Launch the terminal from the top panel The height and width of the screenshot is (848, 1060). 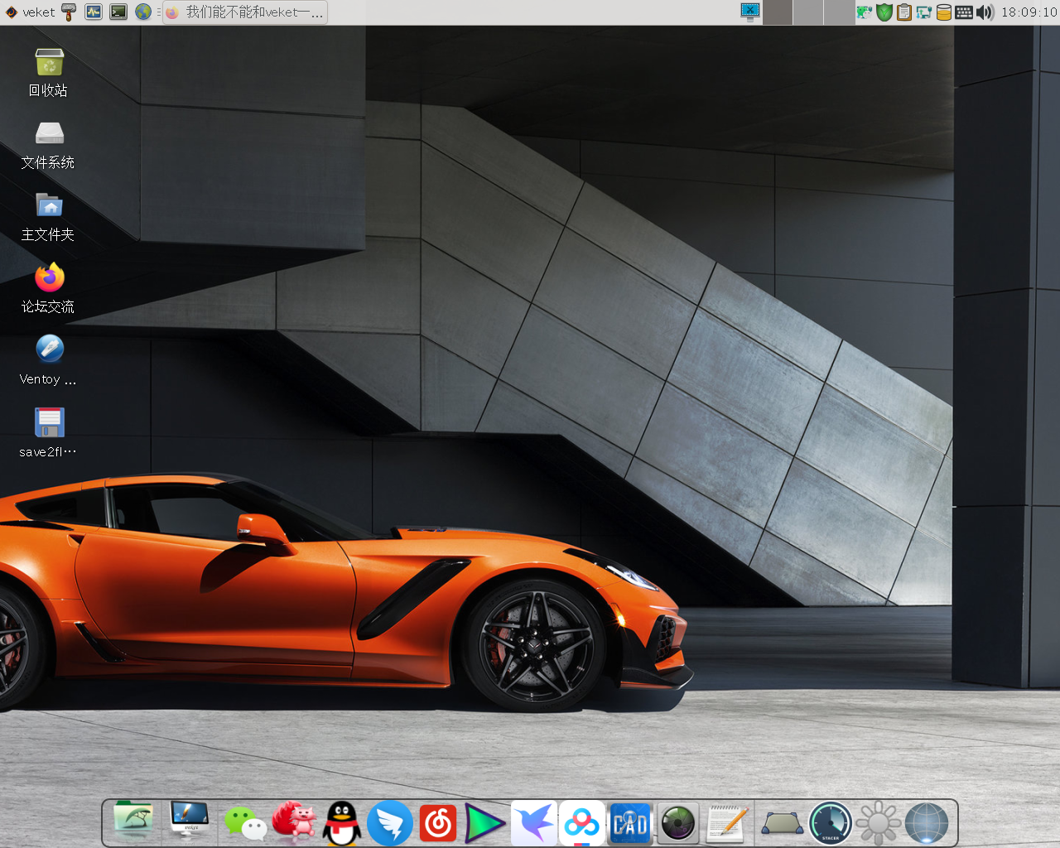click(118, 12)
